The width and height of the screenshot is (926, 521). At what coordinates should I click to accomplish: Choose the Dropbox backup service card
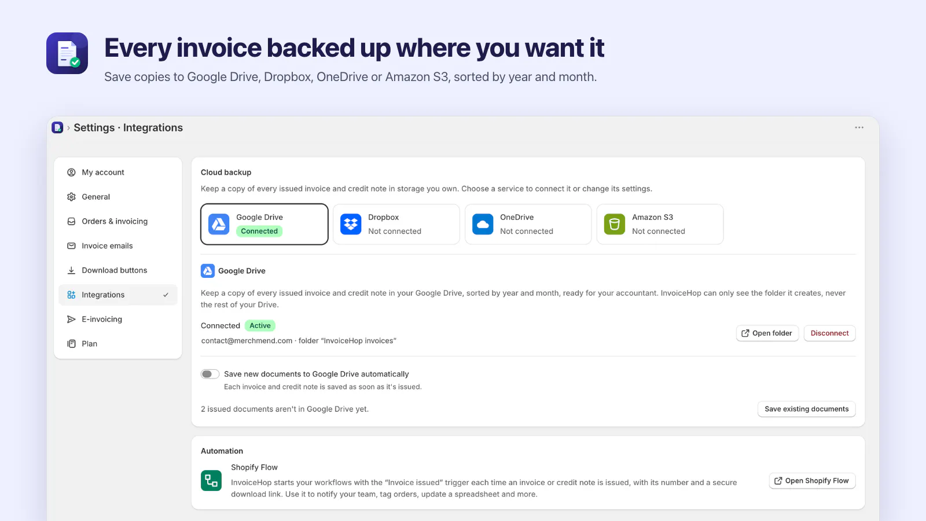[x=396, y=224]
